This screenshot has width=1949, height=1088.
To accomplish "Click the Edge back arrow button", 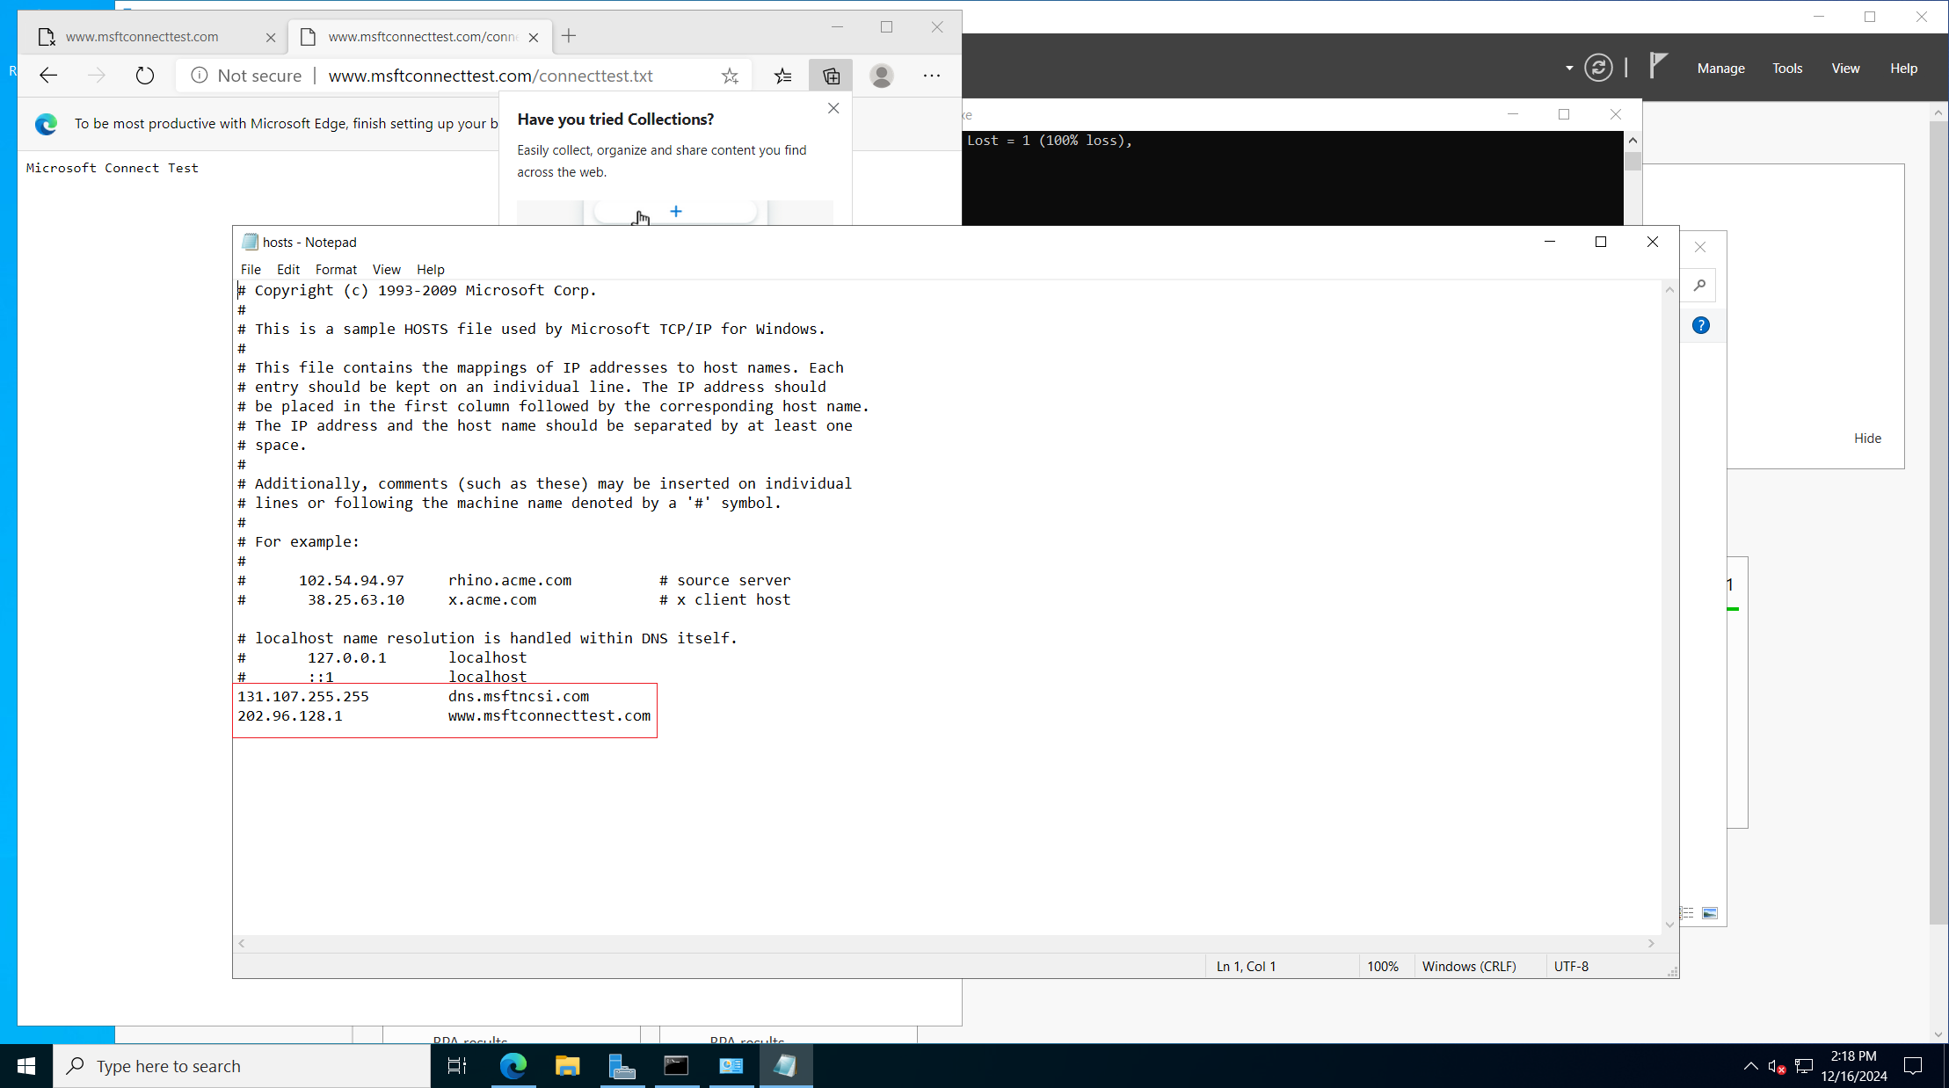I will [x=48, y=76].
